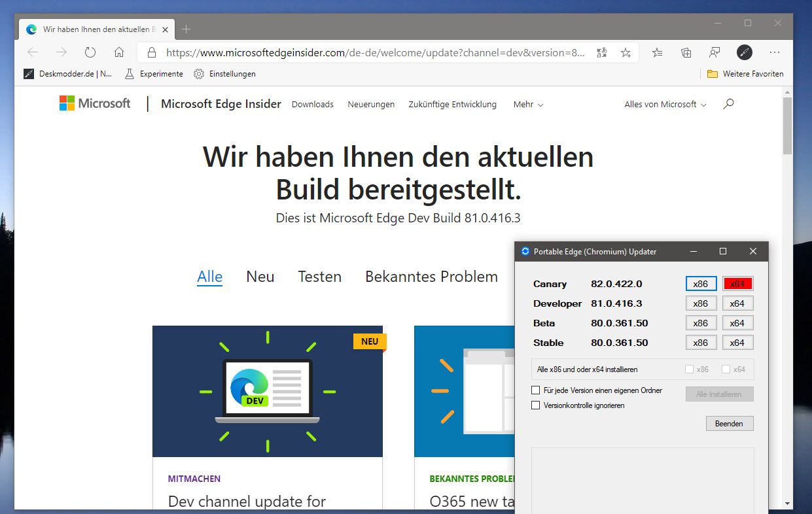Select the Canary version number 82.0.422.0
This screenshot has width=812, height=514.
(616, 284)
